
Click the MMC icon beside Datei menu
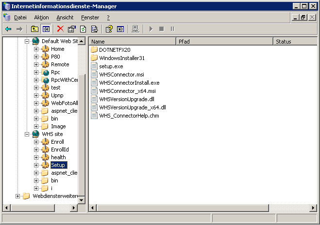tap(7, 17)
